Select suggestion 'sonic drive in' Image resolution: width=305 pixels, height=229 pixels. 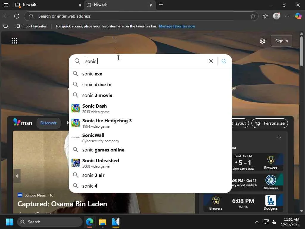point(150,84)
